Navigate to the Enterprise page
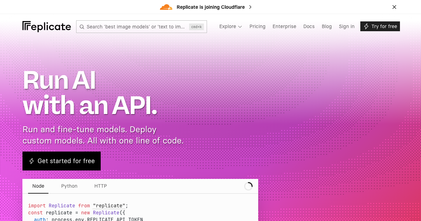Image resolution: width=421 pixels, height=221 pixels. pyautogui.click(x=284, y=26)
